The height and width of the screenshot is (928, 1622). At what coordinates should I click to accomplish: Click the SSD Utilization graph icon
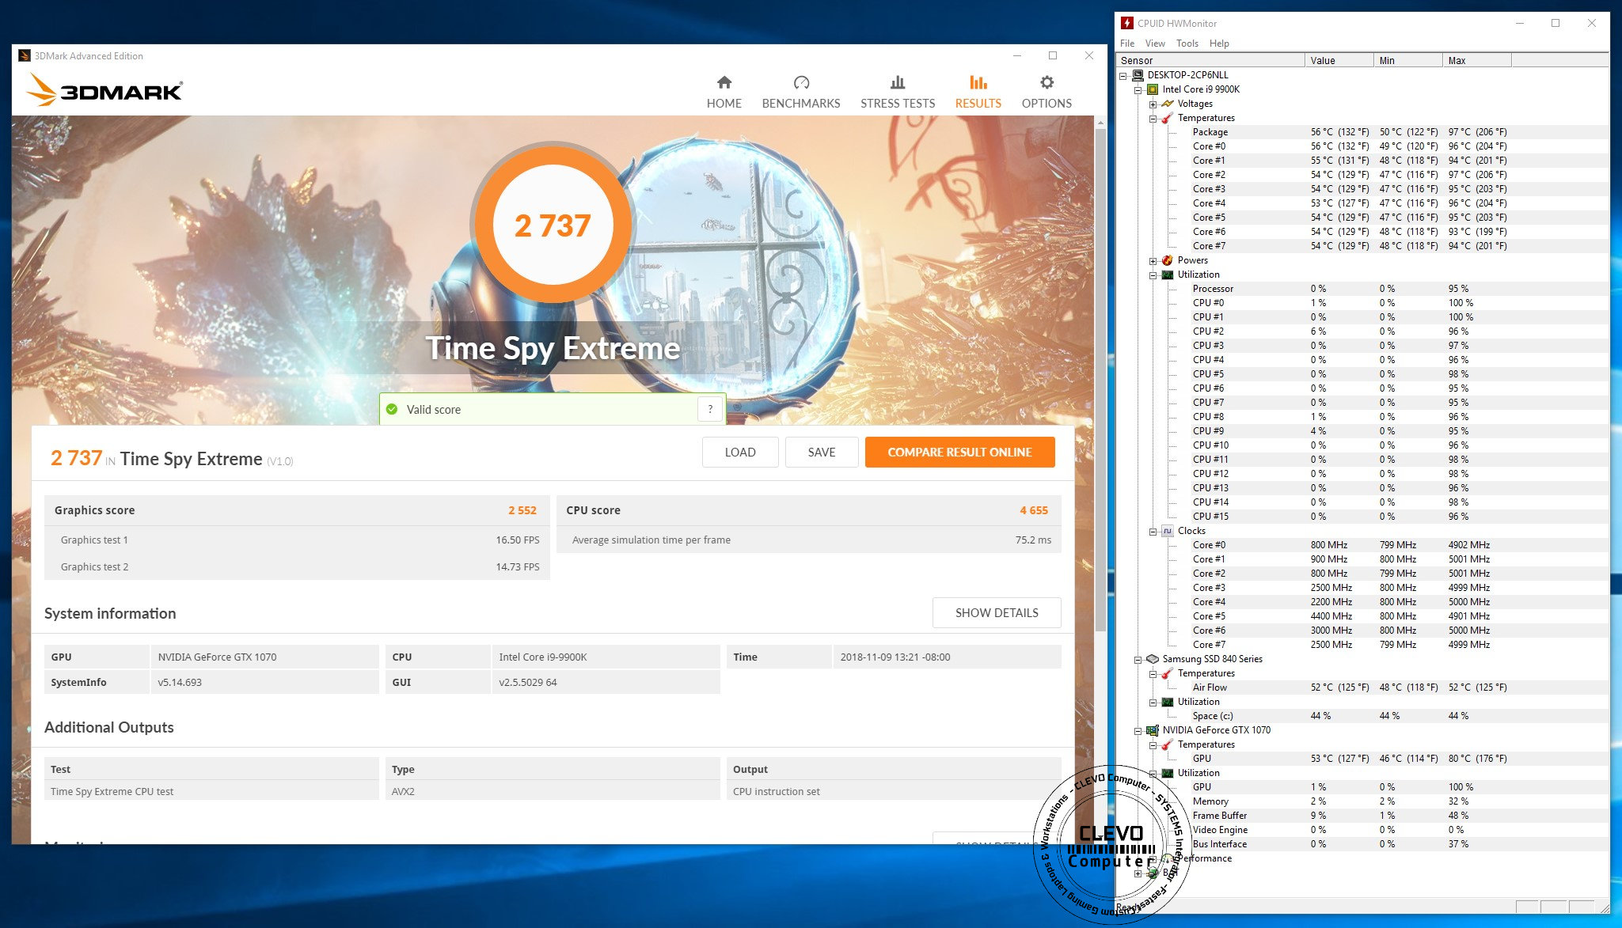(1168, 702)
